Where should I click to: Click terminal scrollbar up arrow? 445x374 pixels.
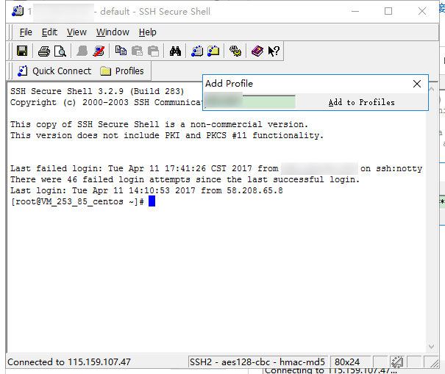tap(431, 89)
